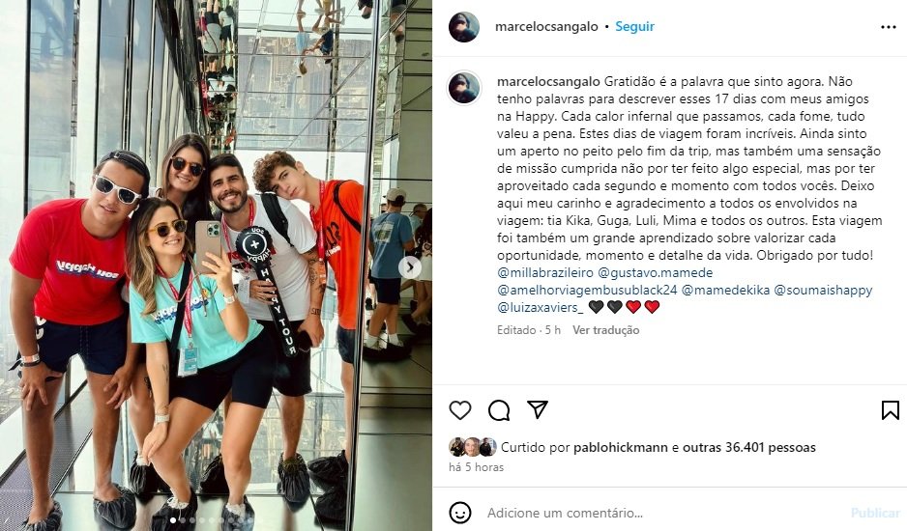Open comments with the speech bubble icon
The image size is (907, 531).
coord(499,410)
